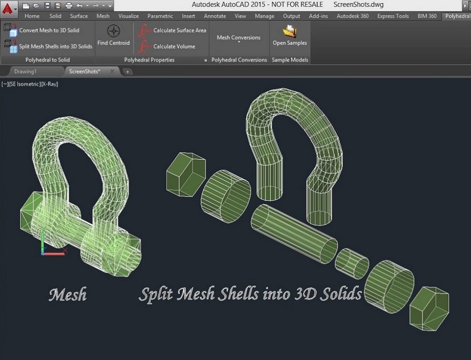
Task: Expand the Polyhedral Properties panel launcher arrow
Action: (x=205, y=60)
